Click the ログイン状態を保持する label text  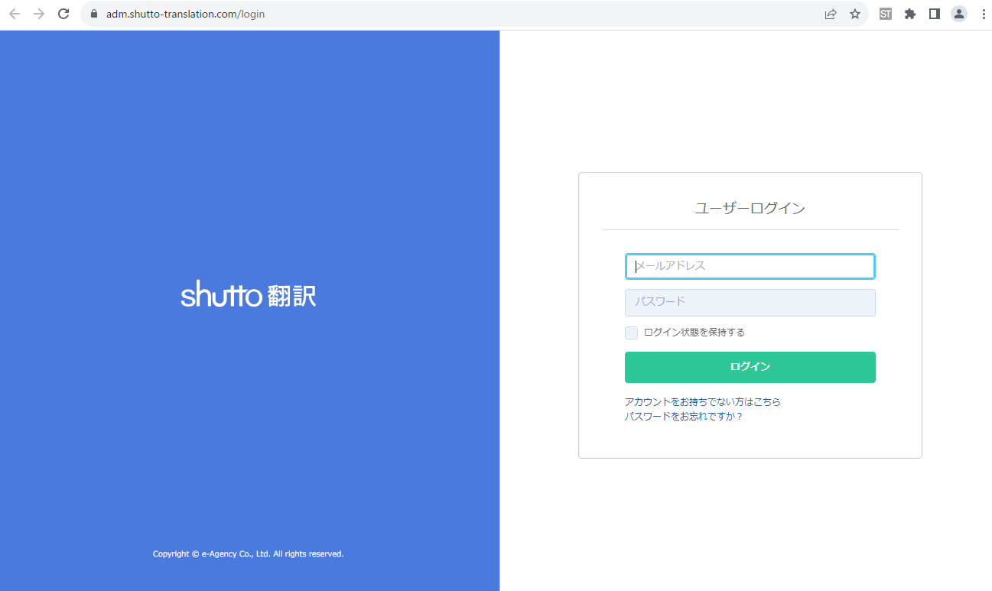694,333
